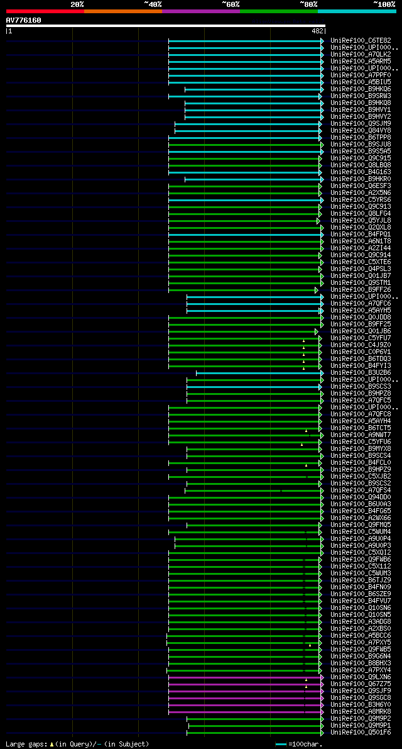
Task: Select the query name AV776160
Action: tap(23, 20)
